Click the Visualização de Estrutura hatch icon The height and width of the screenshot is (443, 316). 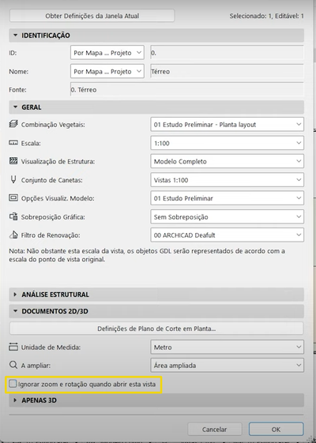13,161
